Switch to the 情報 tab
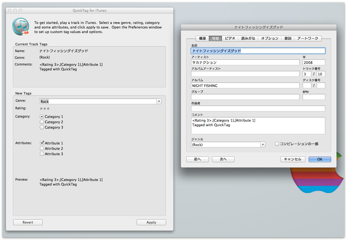Viewport: 347px width, 240px height. (215, 38)
